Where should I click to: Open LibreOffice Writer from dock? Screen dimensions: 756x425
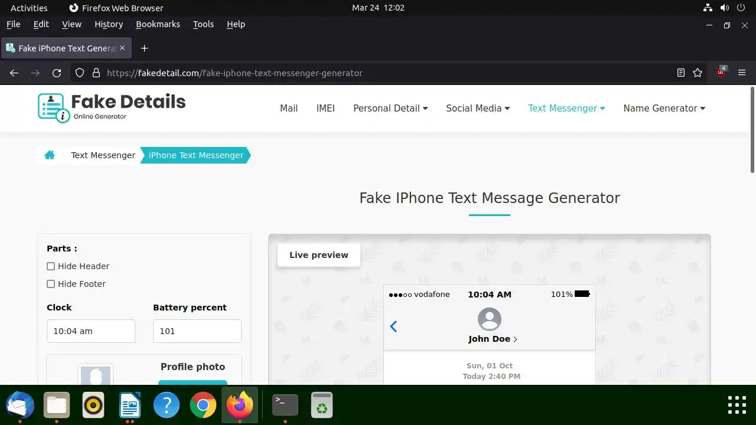point(130,406)
